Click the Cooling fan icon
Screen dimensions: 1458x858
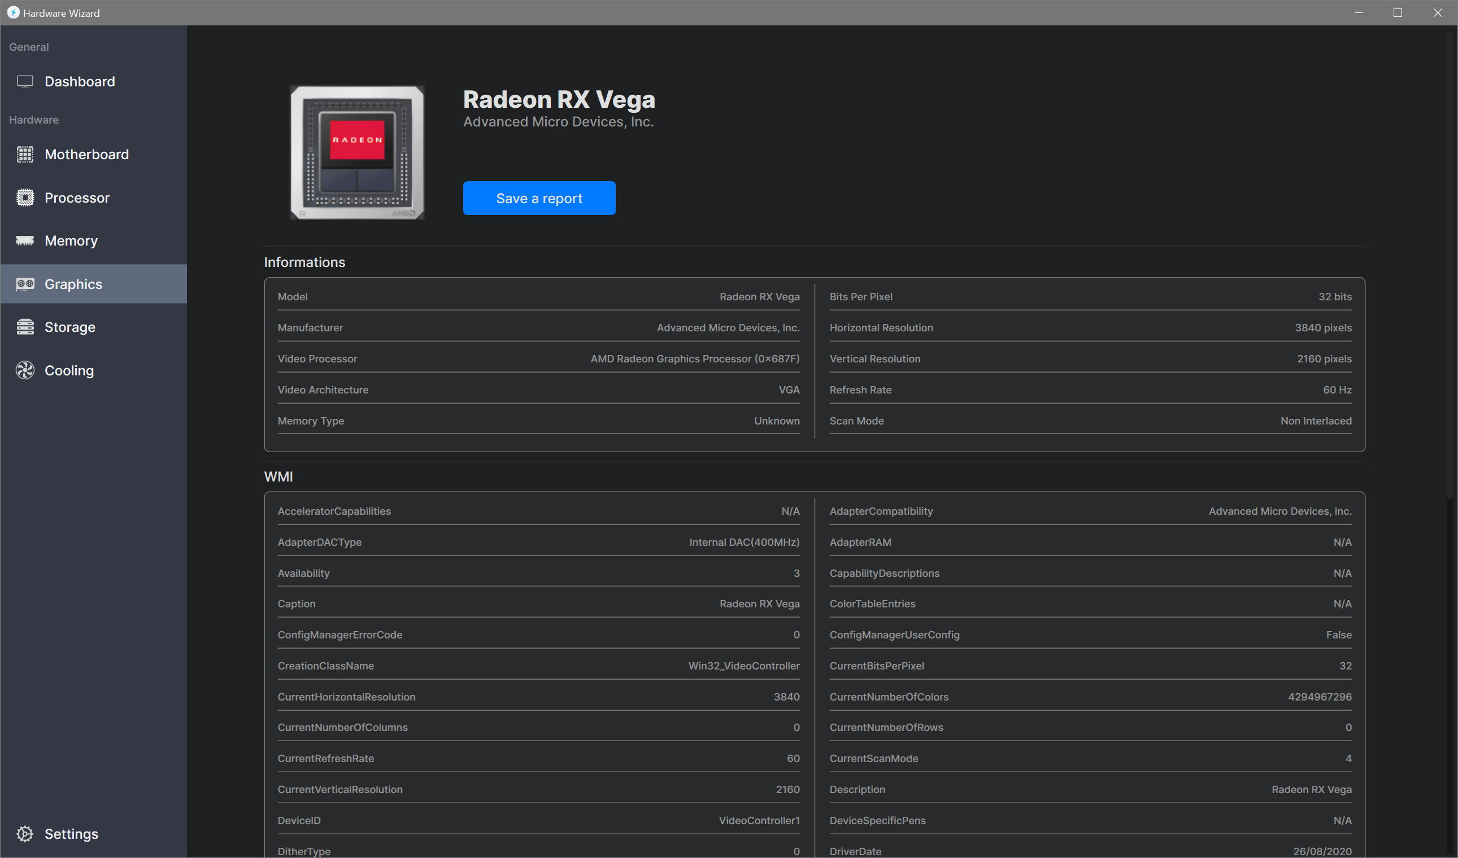coord(25,371)
